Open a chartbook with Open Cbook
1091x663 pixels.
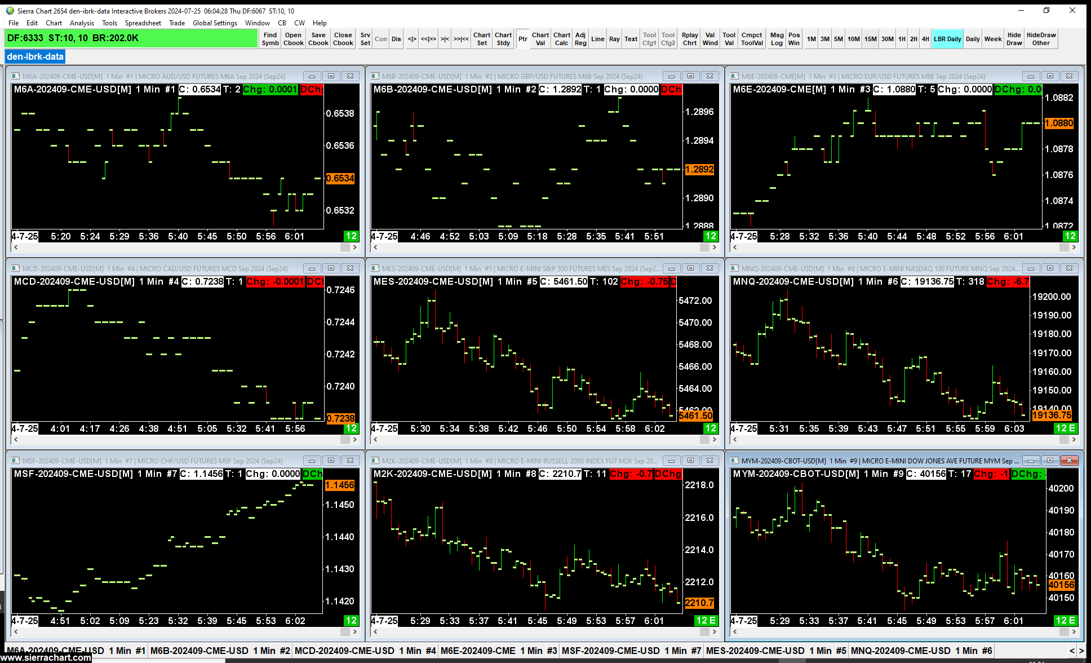(x=293, y=39)
